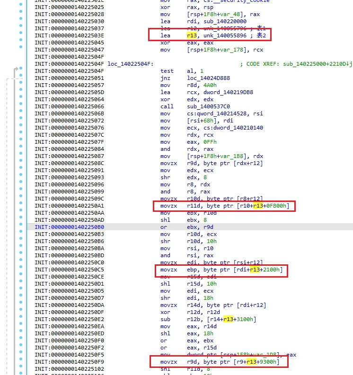
Task: Select '[rsi+68h]' operand in mov line
Action: (x=202, y=121)
